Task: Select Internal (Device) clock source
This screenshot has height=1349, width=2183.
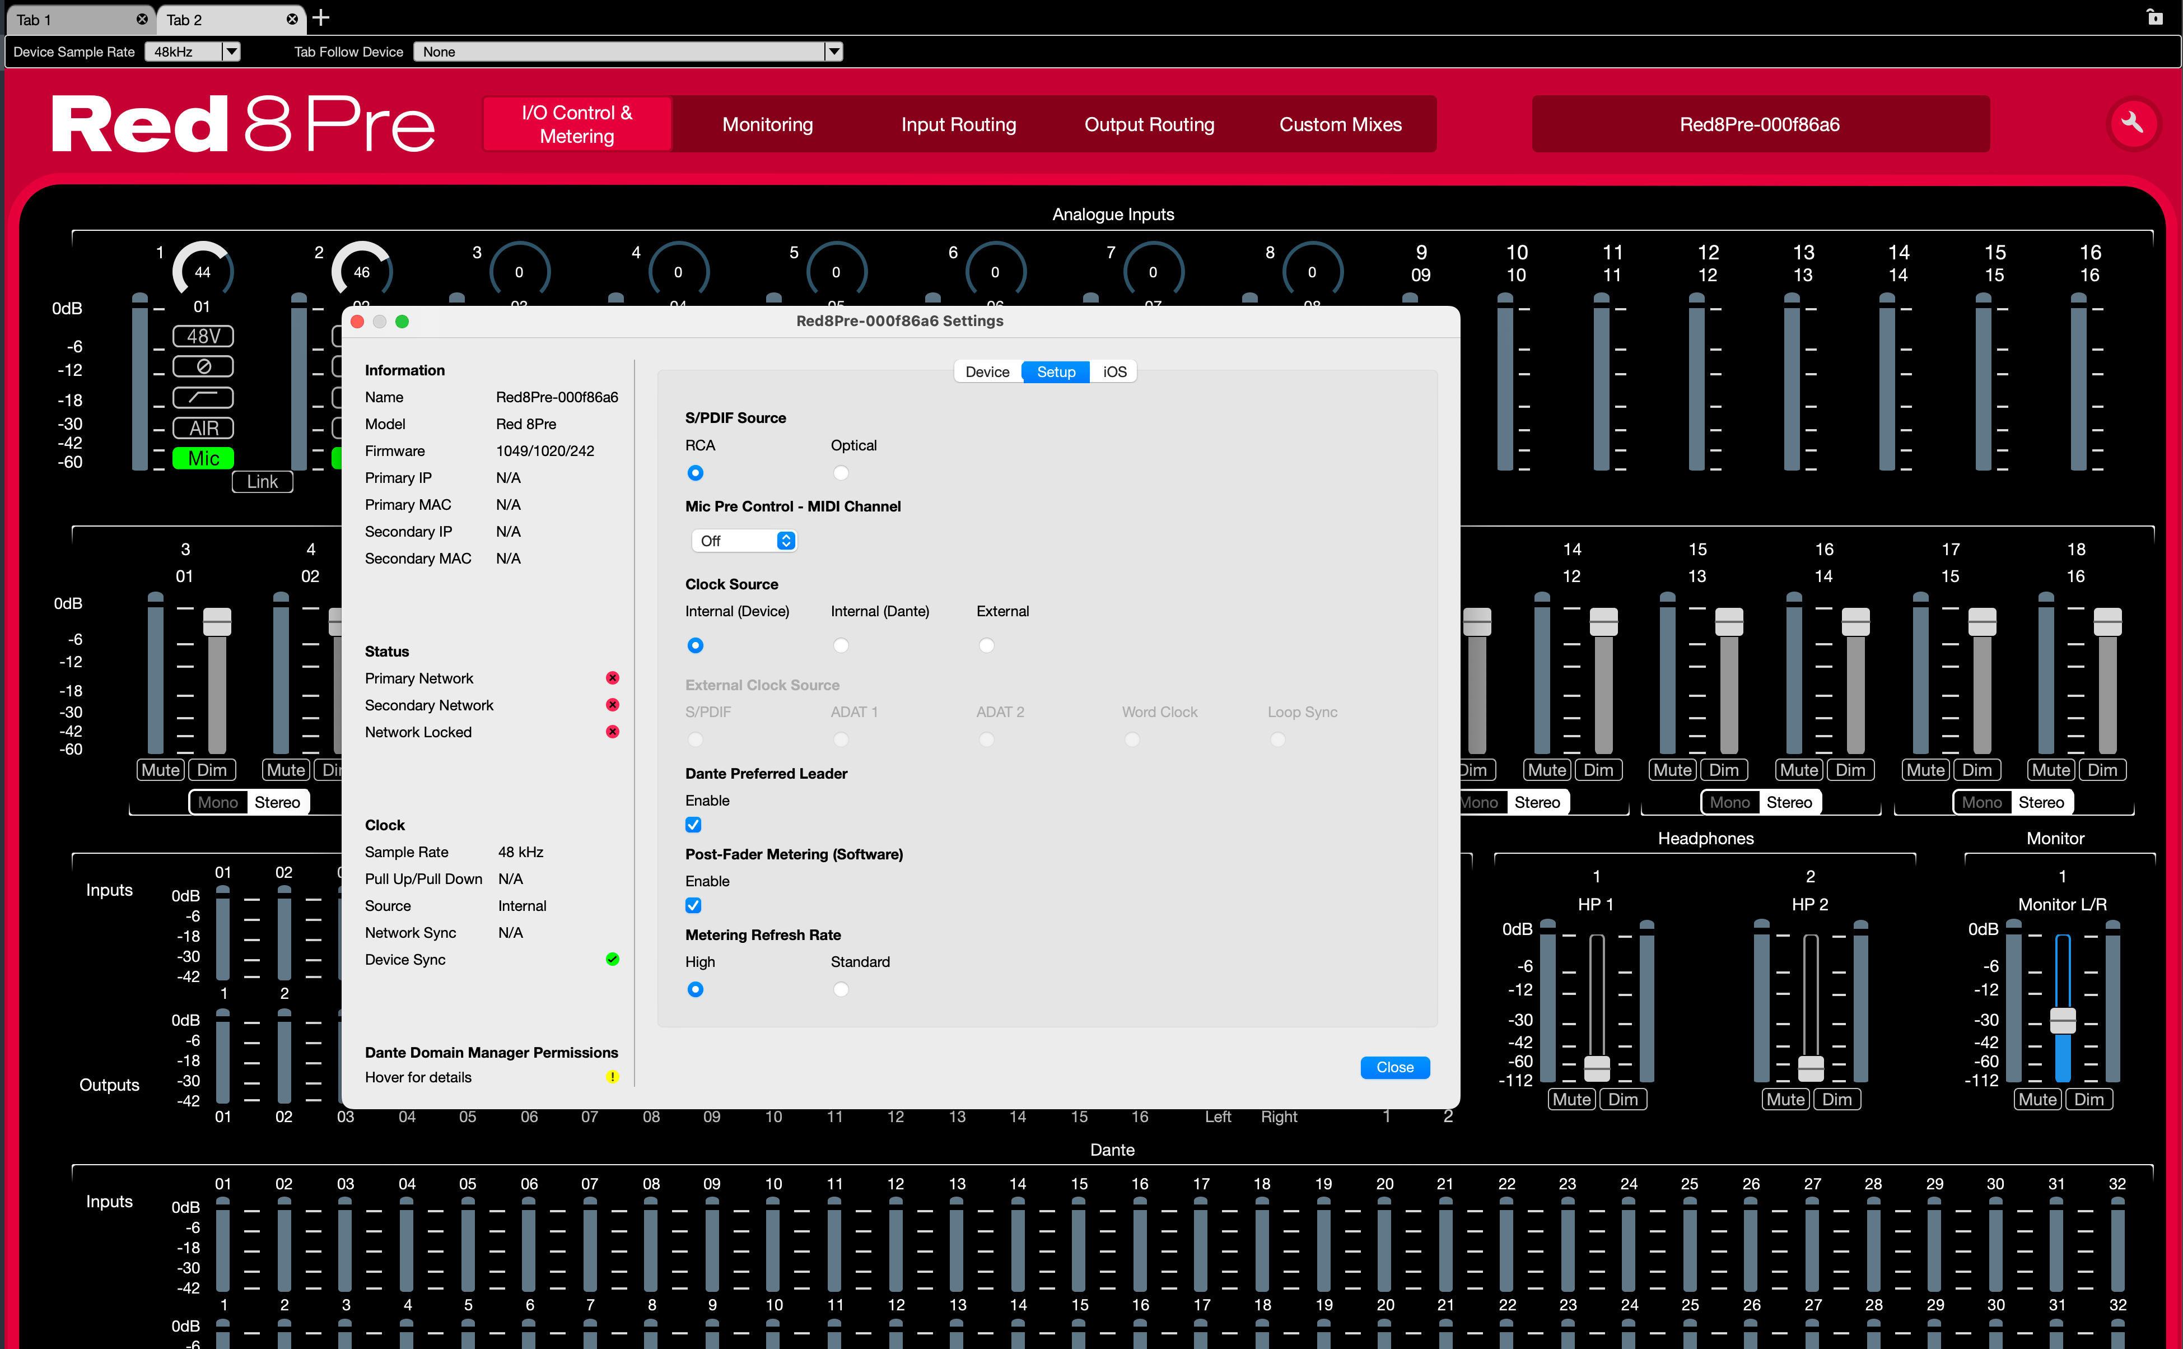Action: click(x=696, y=645)
